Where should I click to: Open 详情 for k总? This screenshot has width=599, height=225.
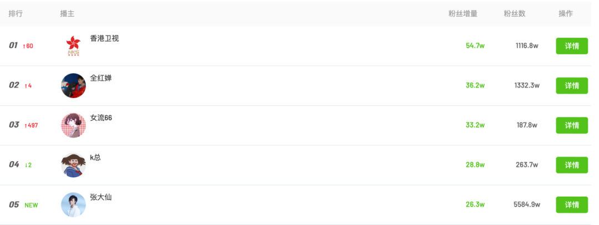click(572, 165)
